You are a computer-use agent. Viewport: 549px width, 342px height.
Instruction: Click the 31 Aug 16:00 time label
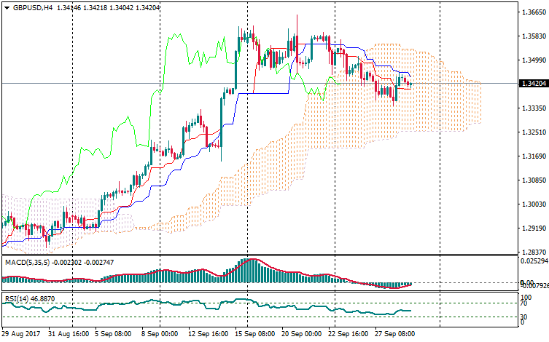69,335
